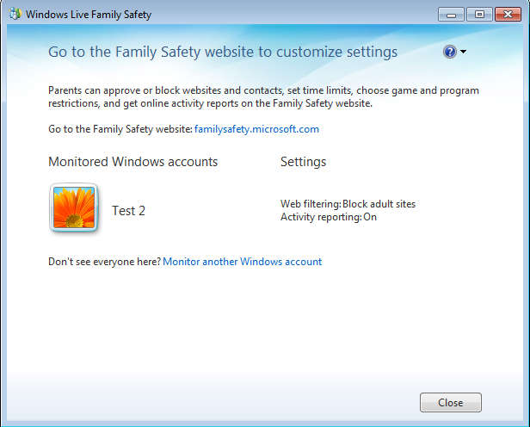Close the window with the red X
This screenshot has height=427, width=530.
click(x=506, y=14)
